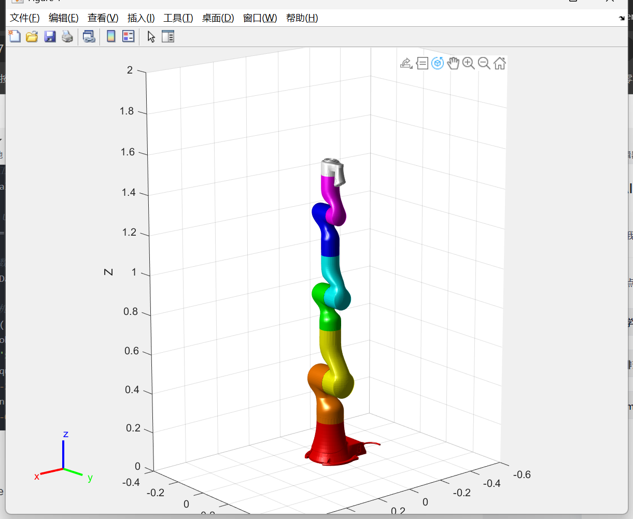Select the Zoom Out magnifier tool
This screenshot has width=633, height=519.
pyautogui.click(x=484, y=63)
